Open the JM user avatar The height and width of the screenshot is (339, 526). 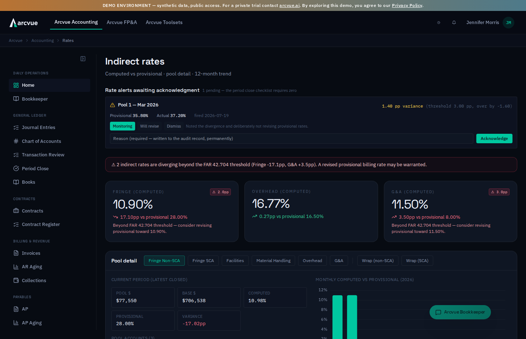(508, 23)
